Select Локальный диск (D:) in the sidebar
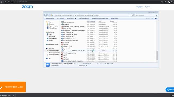The image size is (174, 97). tap(54, 53)
